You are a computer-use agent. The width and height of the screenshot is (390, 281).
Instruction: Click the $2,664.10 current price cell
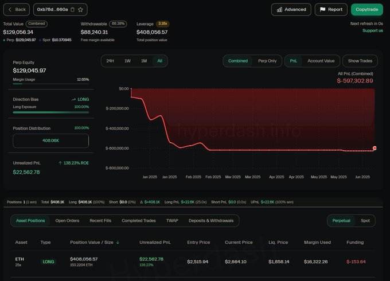click(236, 262)
